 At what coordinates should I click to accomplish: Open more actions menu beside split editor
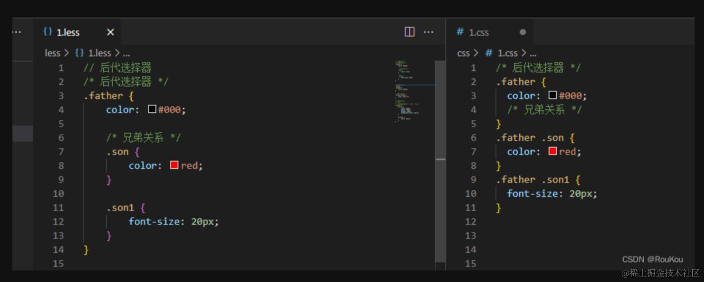coord(428,32)
